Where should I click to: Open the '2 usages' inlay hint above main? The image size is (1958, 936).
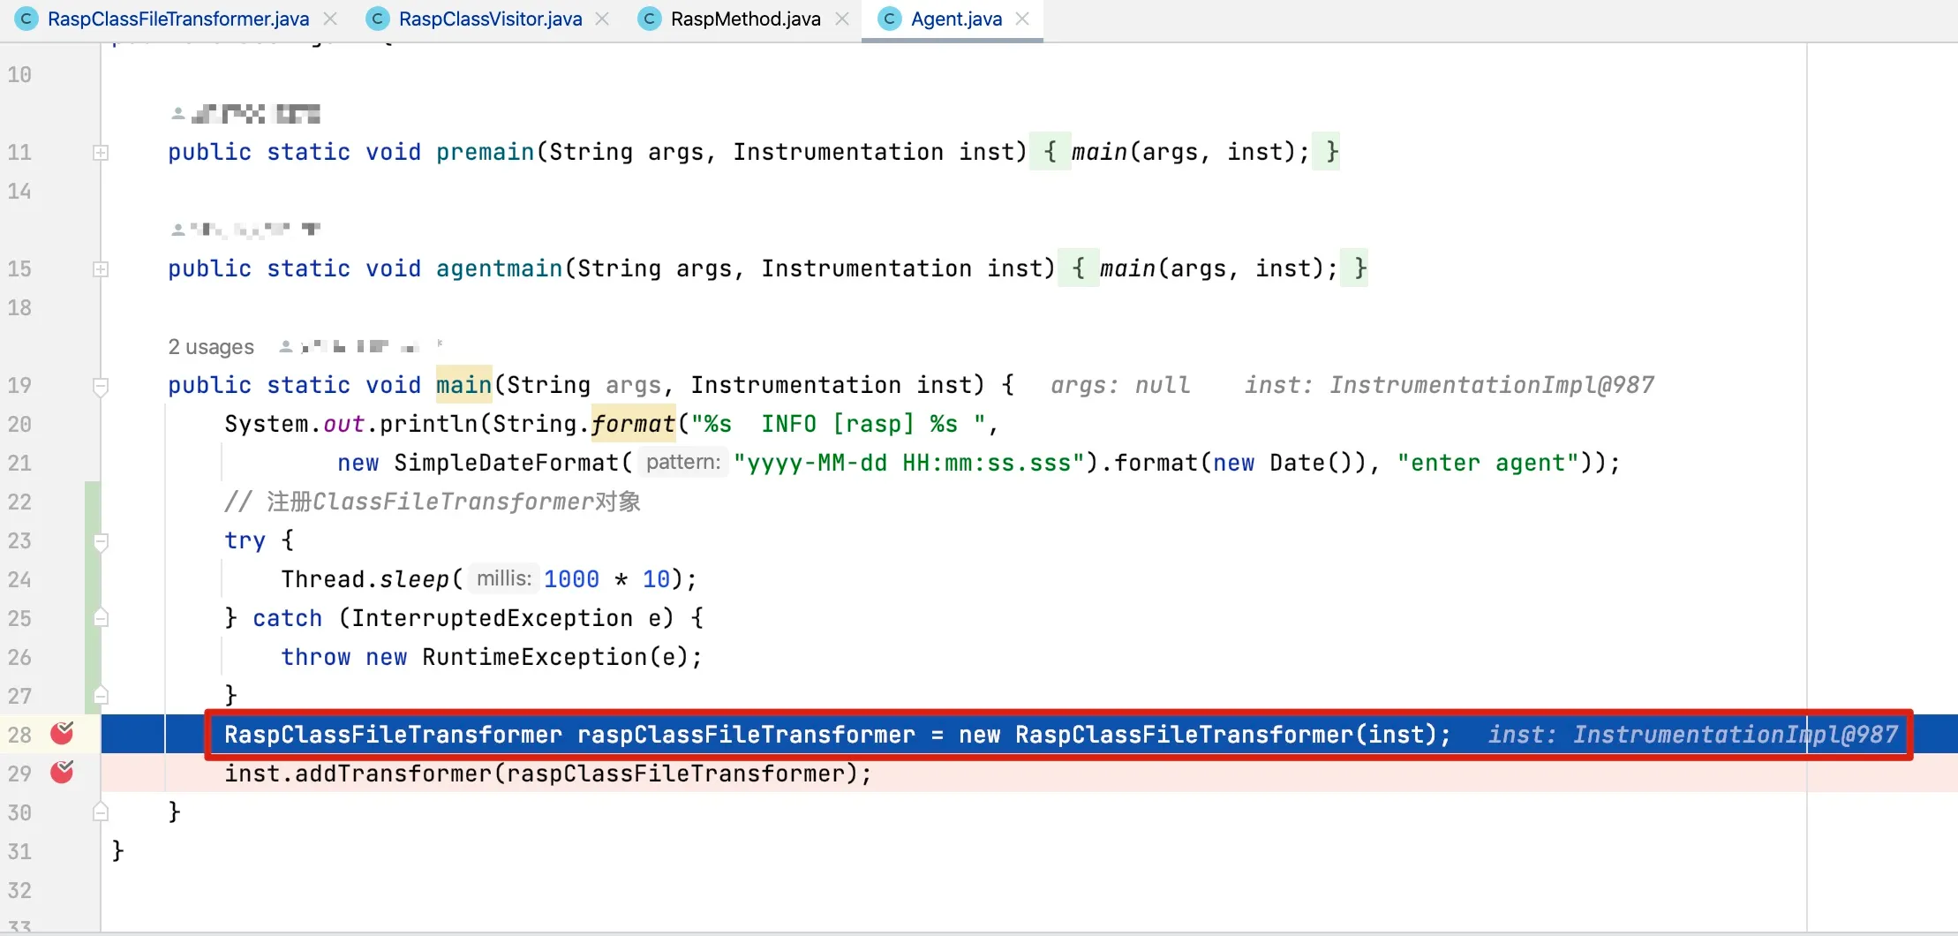pyautogui.click(x=211, y=347)
